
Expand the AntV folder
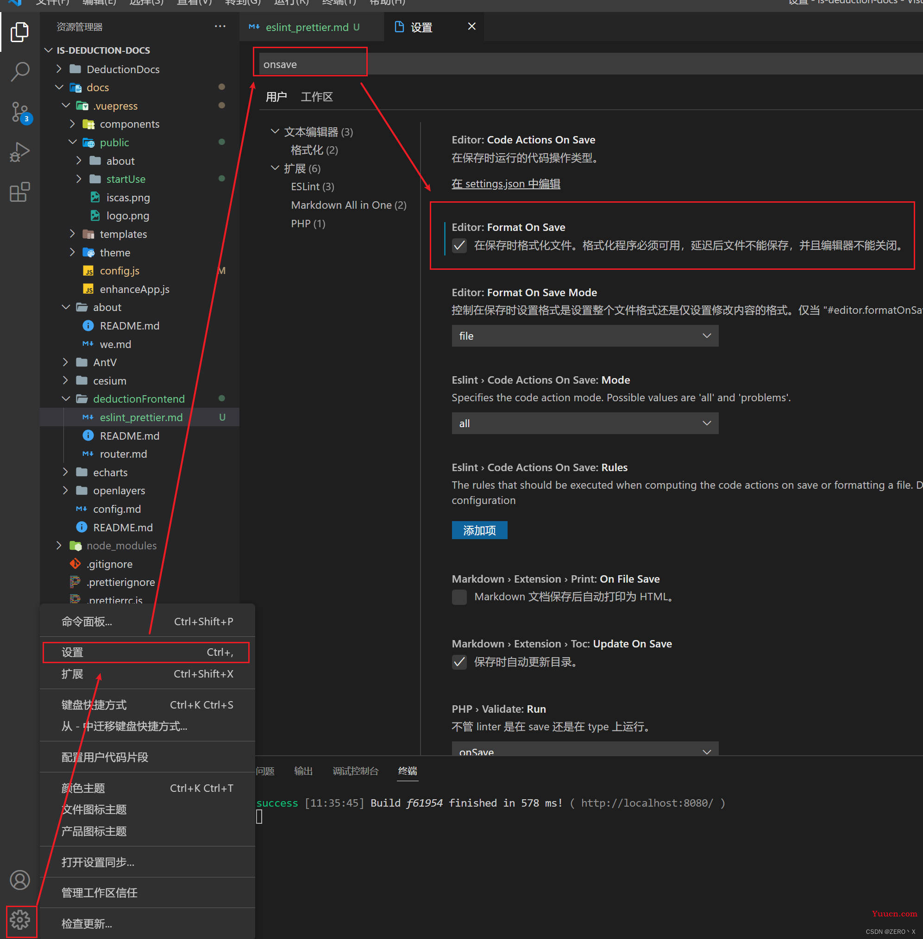tap(66, 362)
